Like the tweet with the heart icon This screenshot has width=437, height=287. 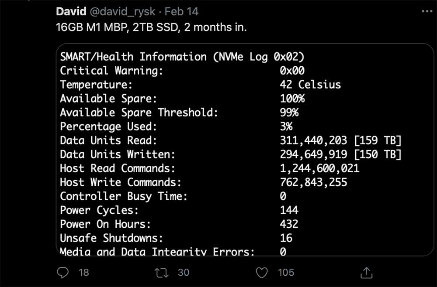pos(261,273)
